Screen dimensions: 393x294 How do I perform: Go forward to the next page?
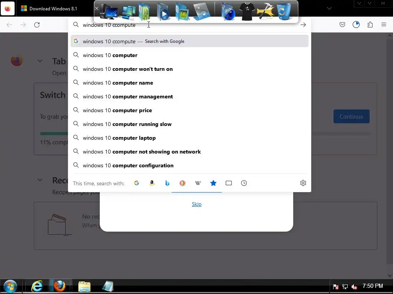pos(23,25)
